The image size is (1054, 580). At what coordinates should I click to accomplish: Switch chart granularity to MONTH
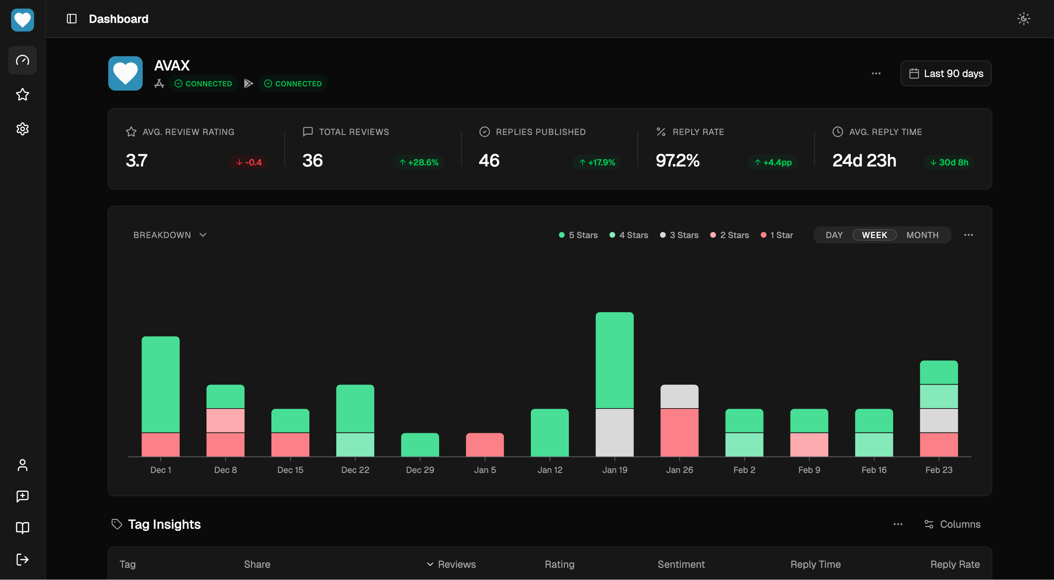921,235
